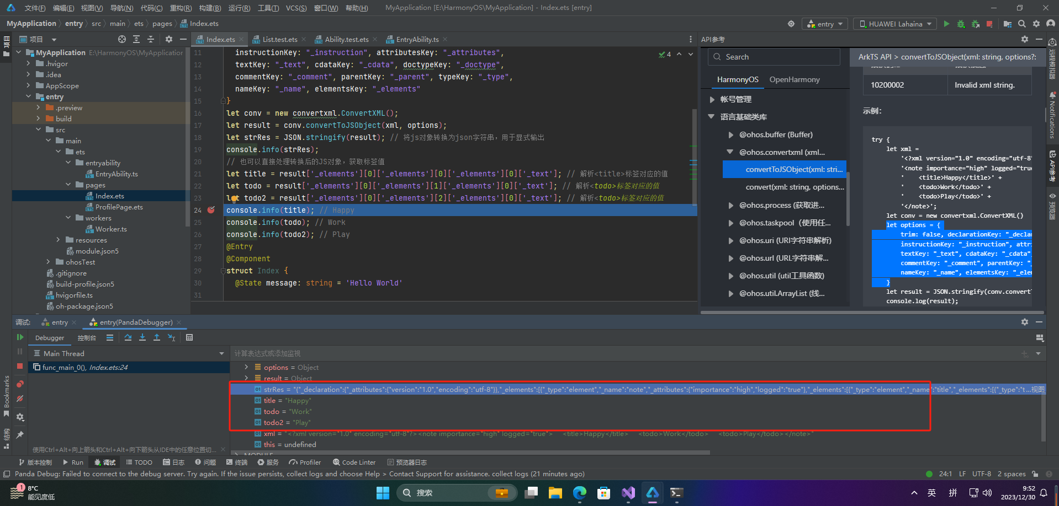This screenshot has height=506, width=1059.
Task: Show execution point frames icon in debugger
Action: (110, 337)
